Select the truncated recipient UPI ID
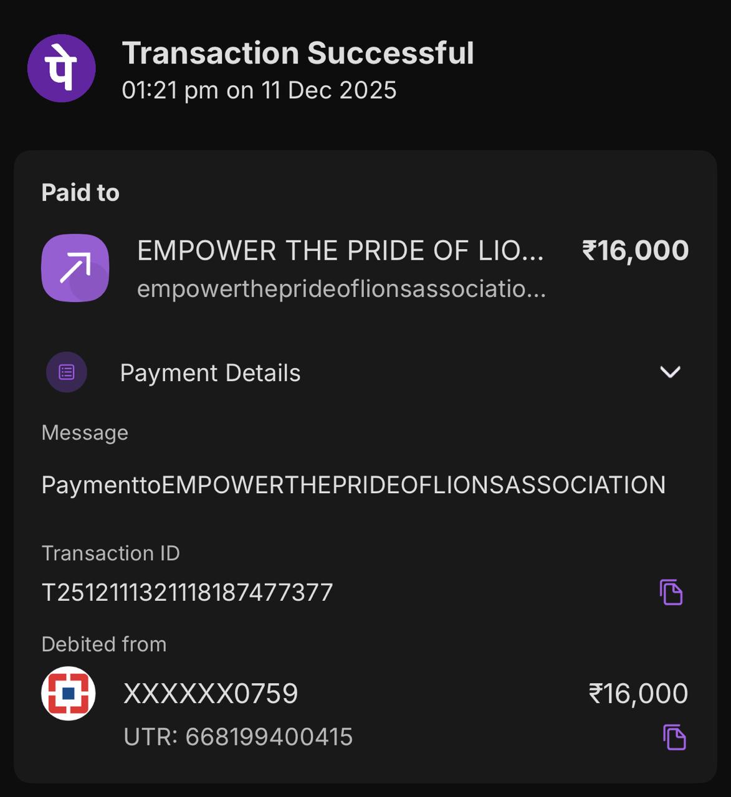Image resolution: width=731 pixels, height=797 pixels. [x=341, y=289]
